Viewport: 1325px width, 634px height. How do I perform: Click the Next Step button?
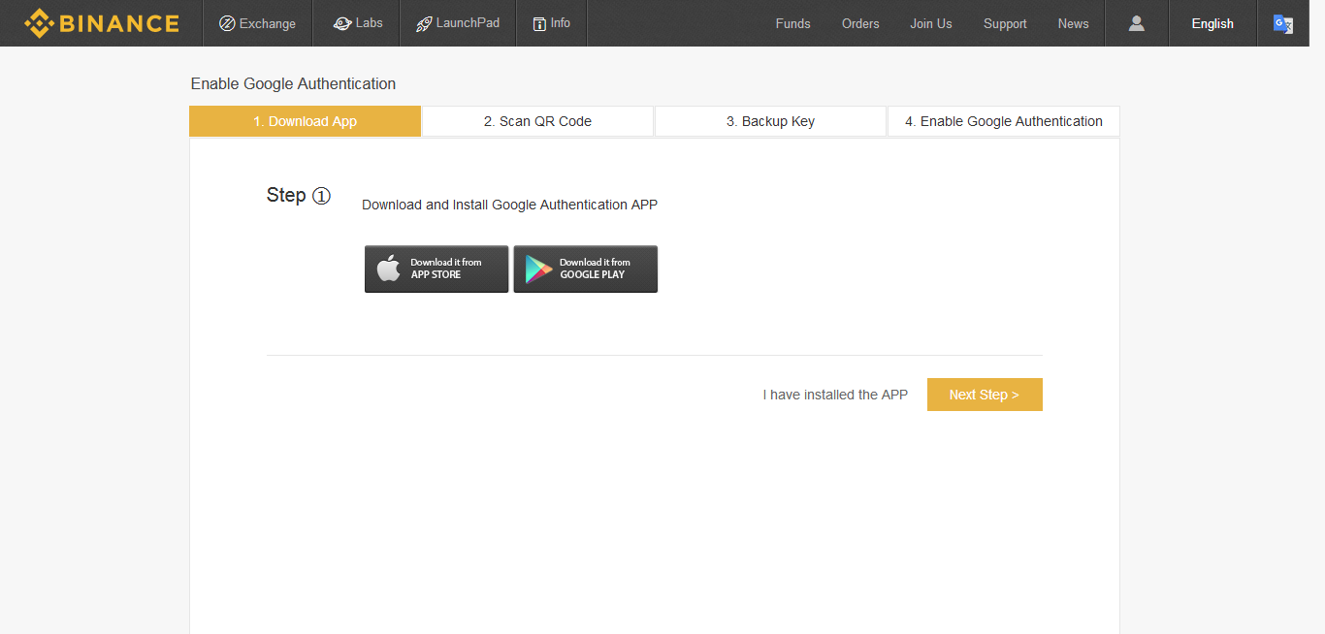point(985,395)
